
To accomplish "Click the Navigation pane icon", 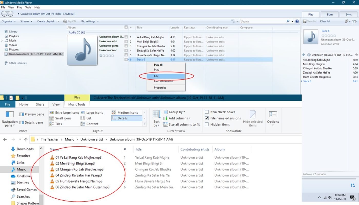I will (10, 114).
